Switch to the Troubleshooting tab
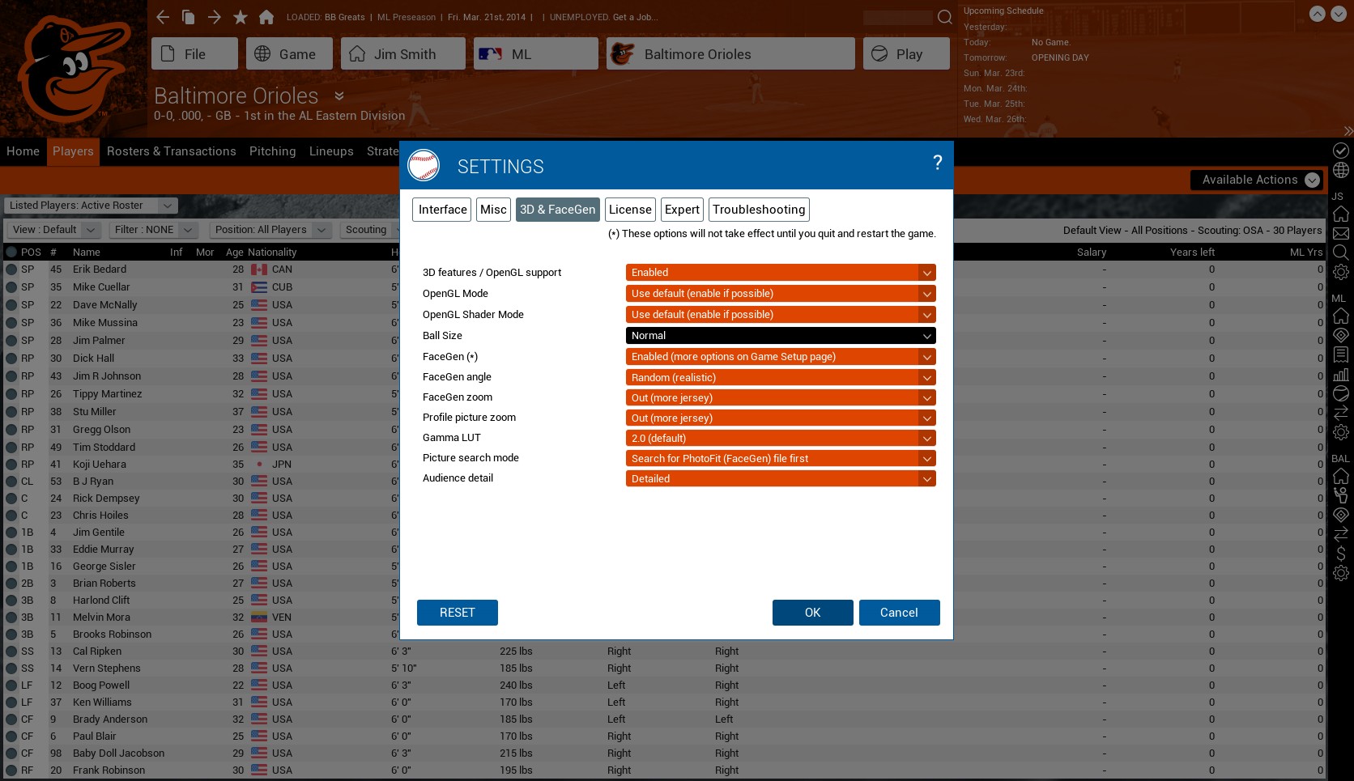The height and width of the screenshot is (781, 1354). coord(759,210)
